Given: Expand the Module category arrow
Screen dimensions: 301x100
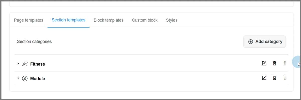Looking at the screenshot, I should (18, 78).
